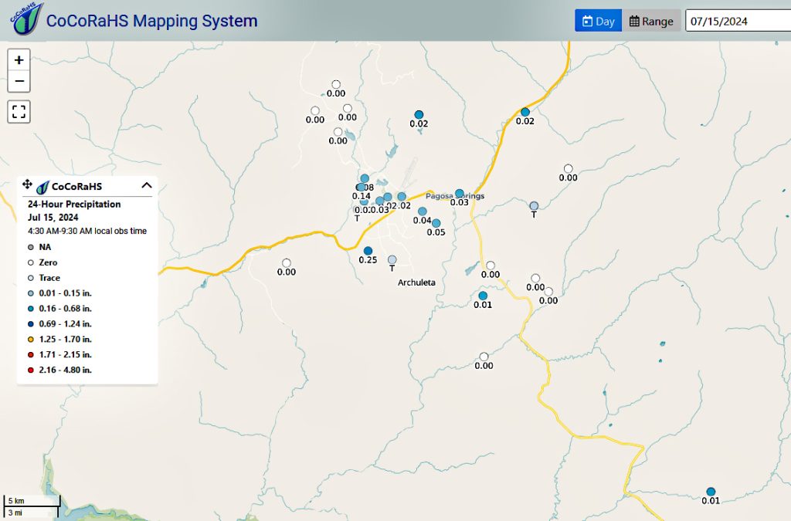Click the 'Trace' legend entry

pos(49,278)
